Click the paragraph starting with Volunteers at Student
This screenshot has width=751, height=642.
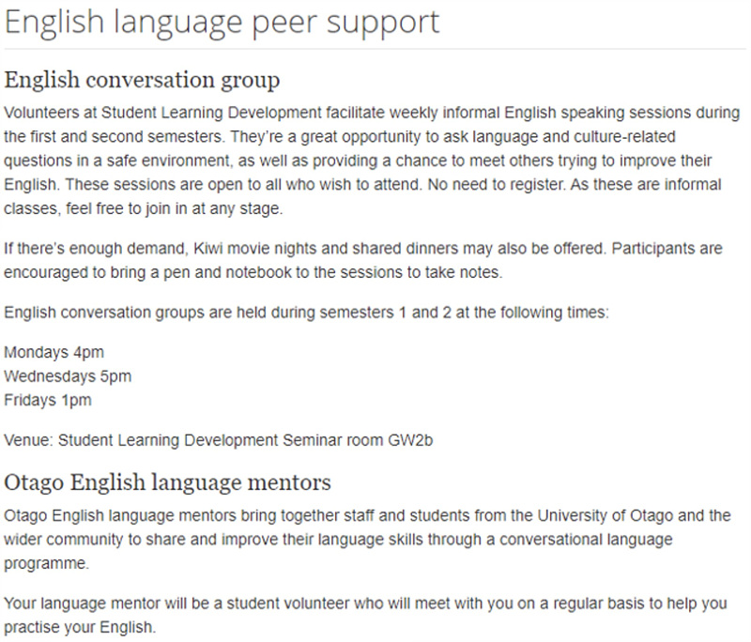click(x=372, y=160)
